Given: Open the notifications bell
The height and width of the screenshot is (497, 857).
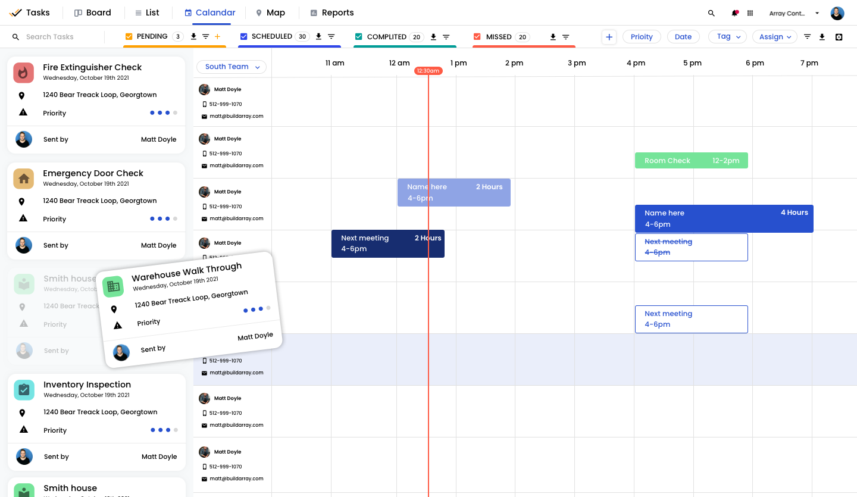Looking at the screenshot, I should 735,13.
